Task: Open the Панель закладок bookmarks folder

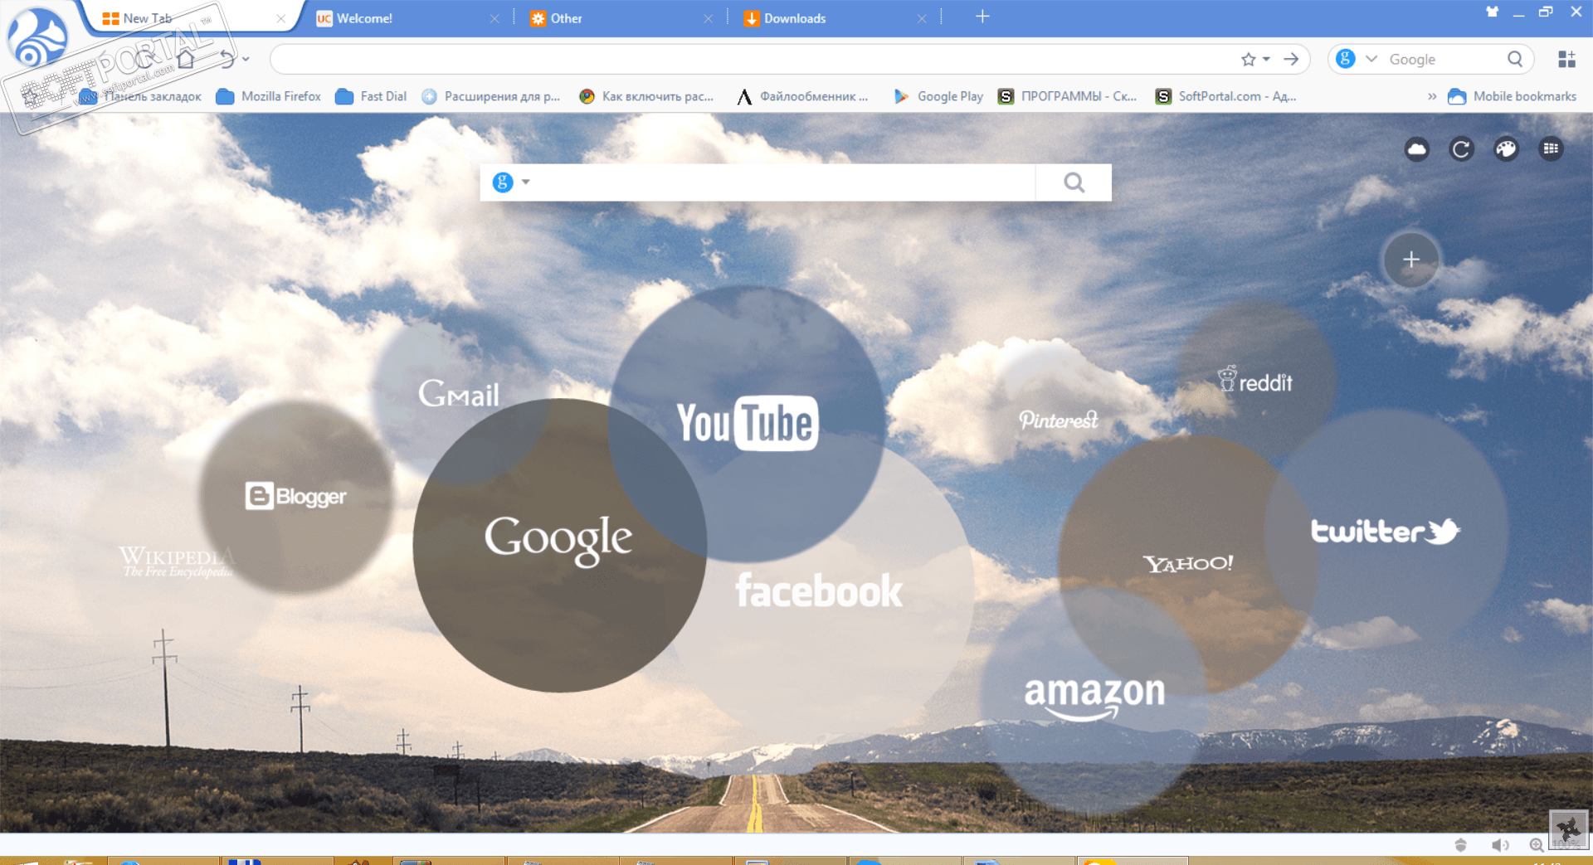Action: (x=141, y=96)
